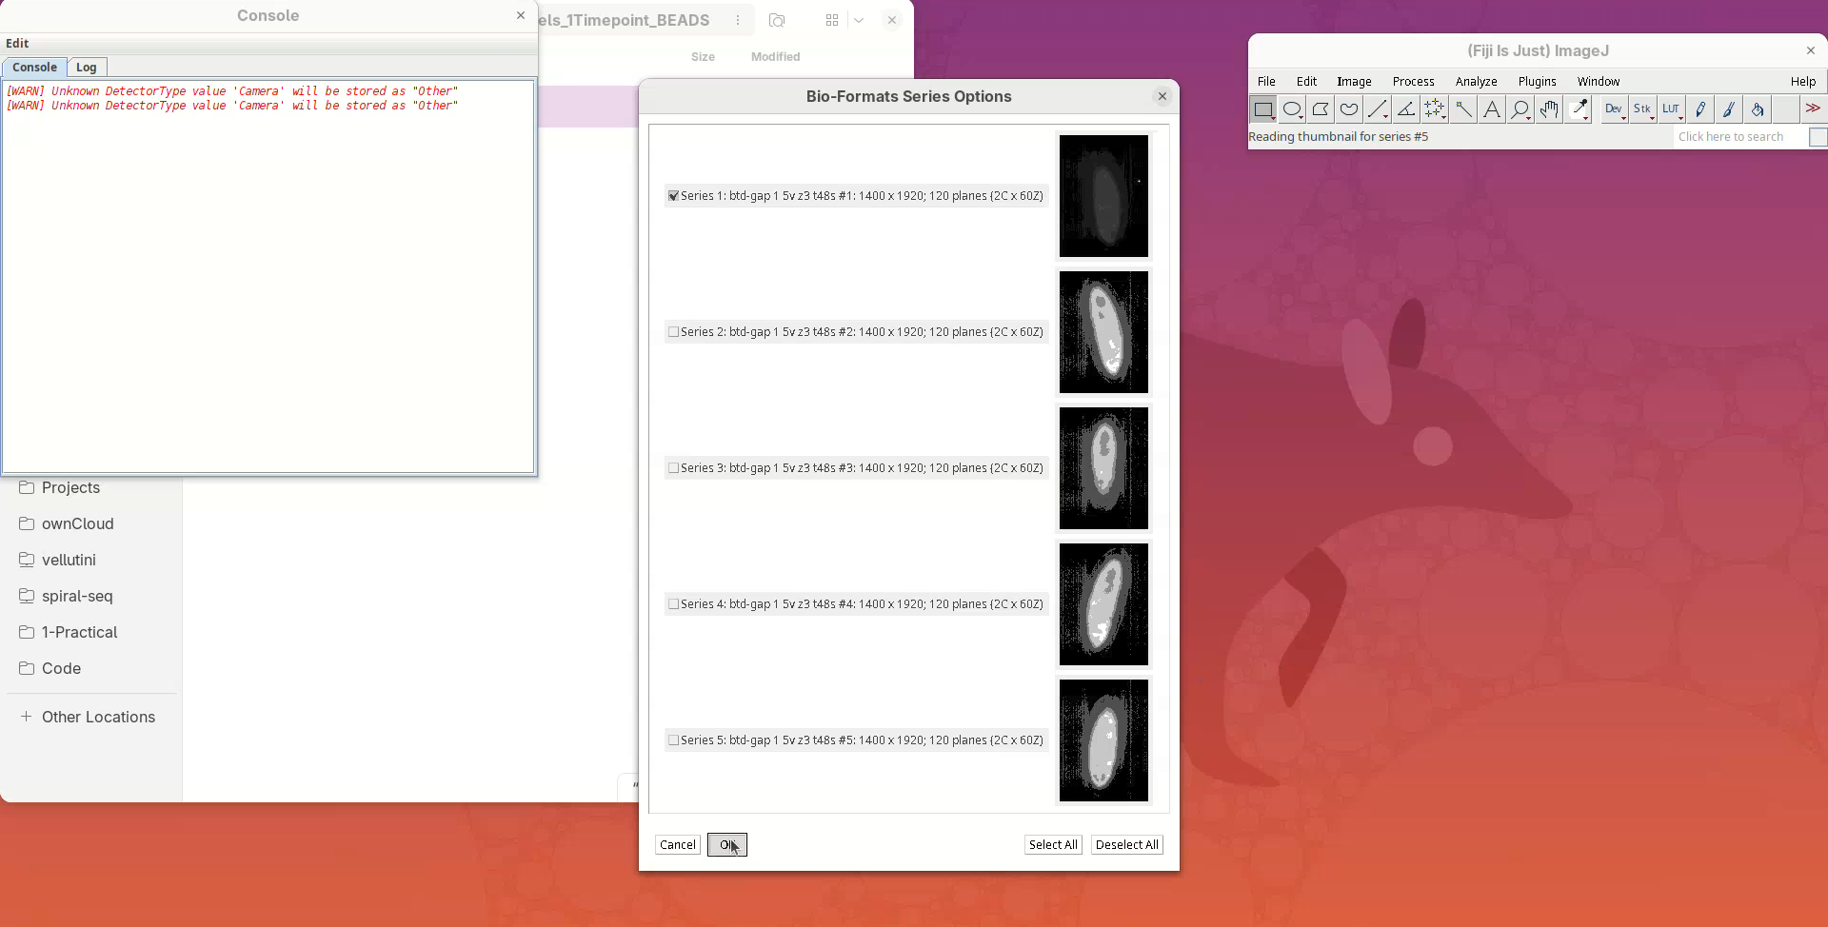Activate the Wand tracing tool

1463,109
